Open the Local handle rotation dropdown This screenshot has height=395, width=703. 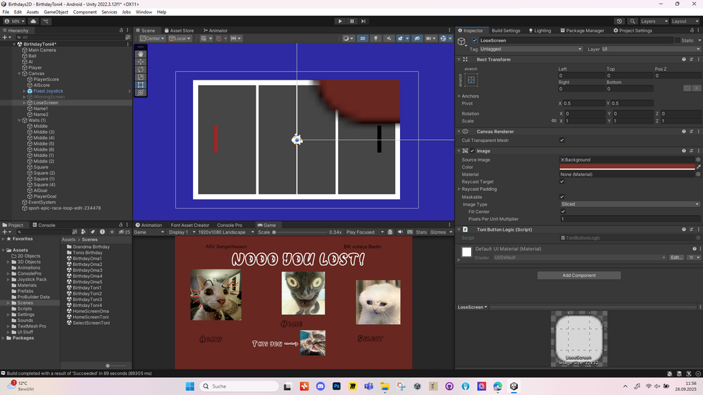tap(180, 39)
